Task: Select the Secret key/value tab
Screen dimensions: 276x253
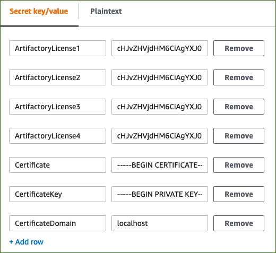Action: (x=39, y=11)
